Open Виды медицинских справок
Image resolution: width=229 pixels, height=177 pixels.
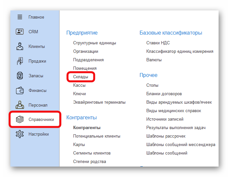coord(174,111)
